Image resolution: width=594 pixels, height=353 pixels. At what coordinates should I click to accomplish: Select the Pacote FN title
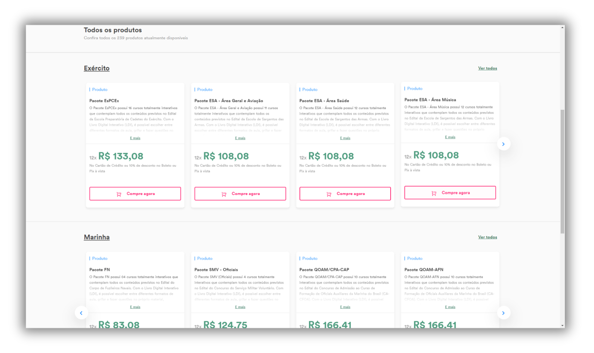99,270
